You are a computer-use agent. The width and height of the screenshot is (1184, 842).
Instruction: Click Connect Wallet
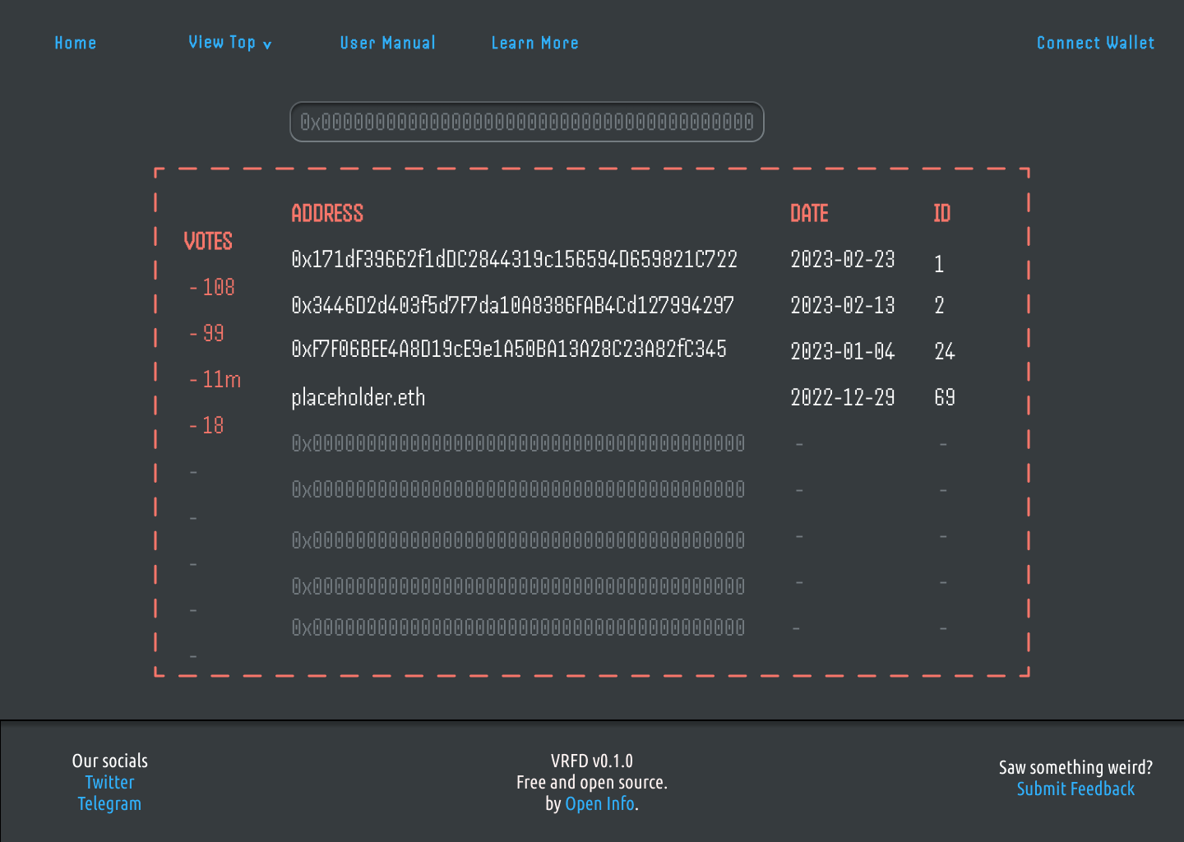point(1095,43)
